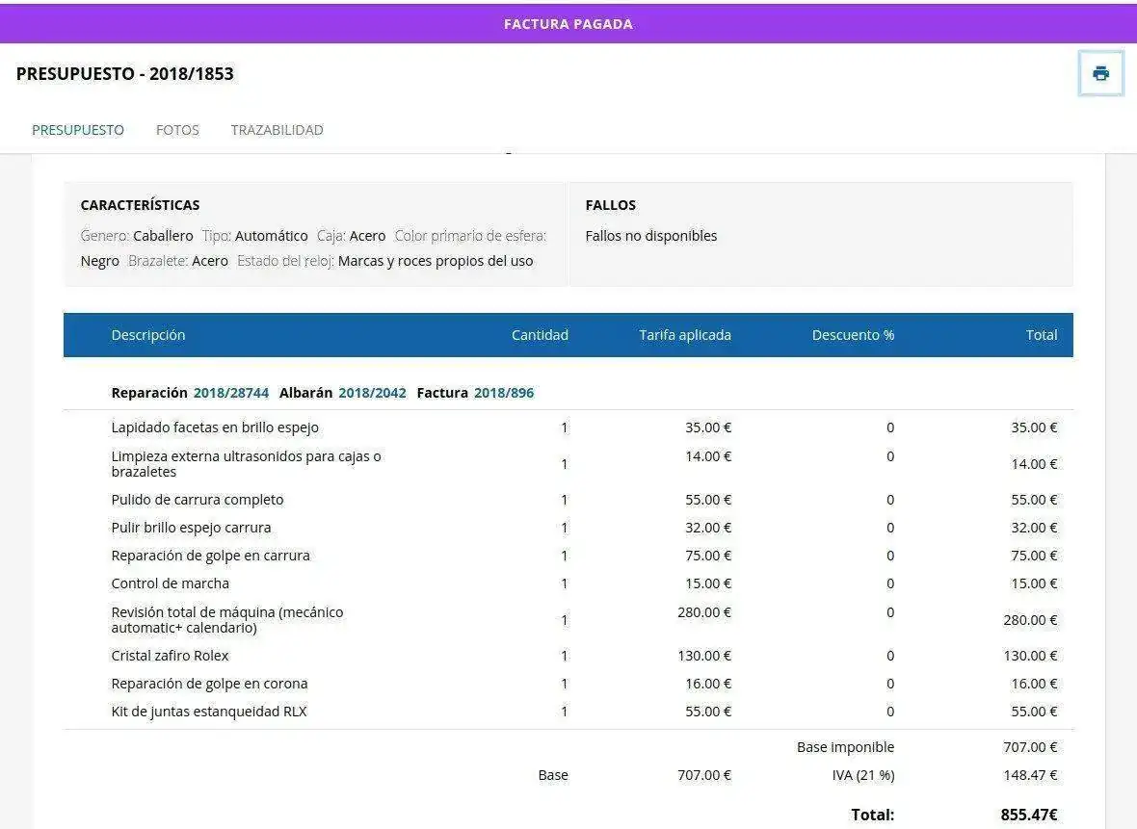This screenshot has height=829, width=1137.
Task: Click the purple Factura Pagada banner
Action: [x=568, y=24]
